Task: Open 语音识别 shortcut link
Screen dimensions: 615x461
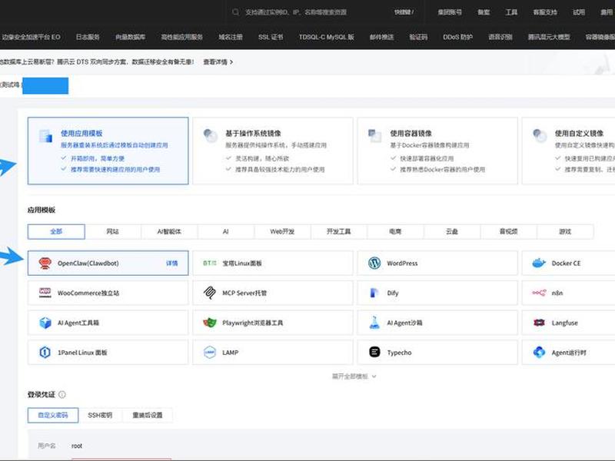Action: pos(500,37)
